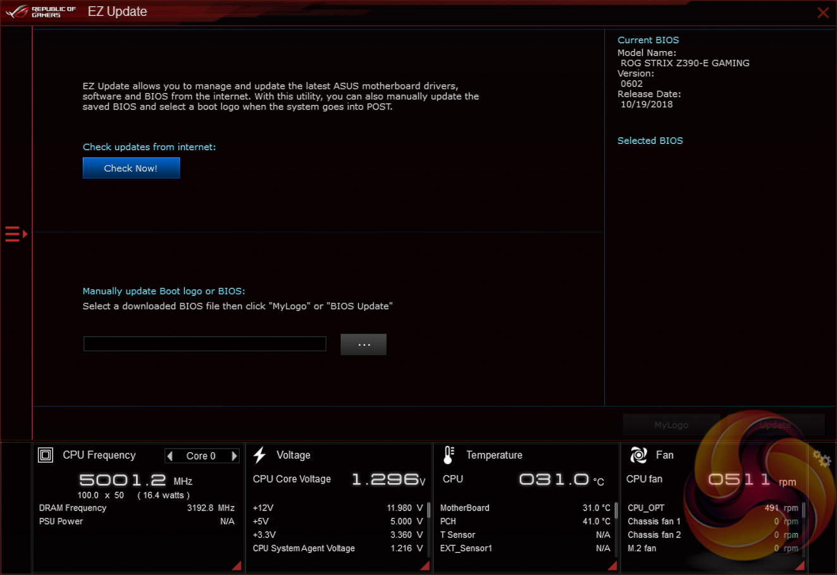Click the PCH temperature row
837x575 pixels.
pyautogui.click(x=525, y=521)
